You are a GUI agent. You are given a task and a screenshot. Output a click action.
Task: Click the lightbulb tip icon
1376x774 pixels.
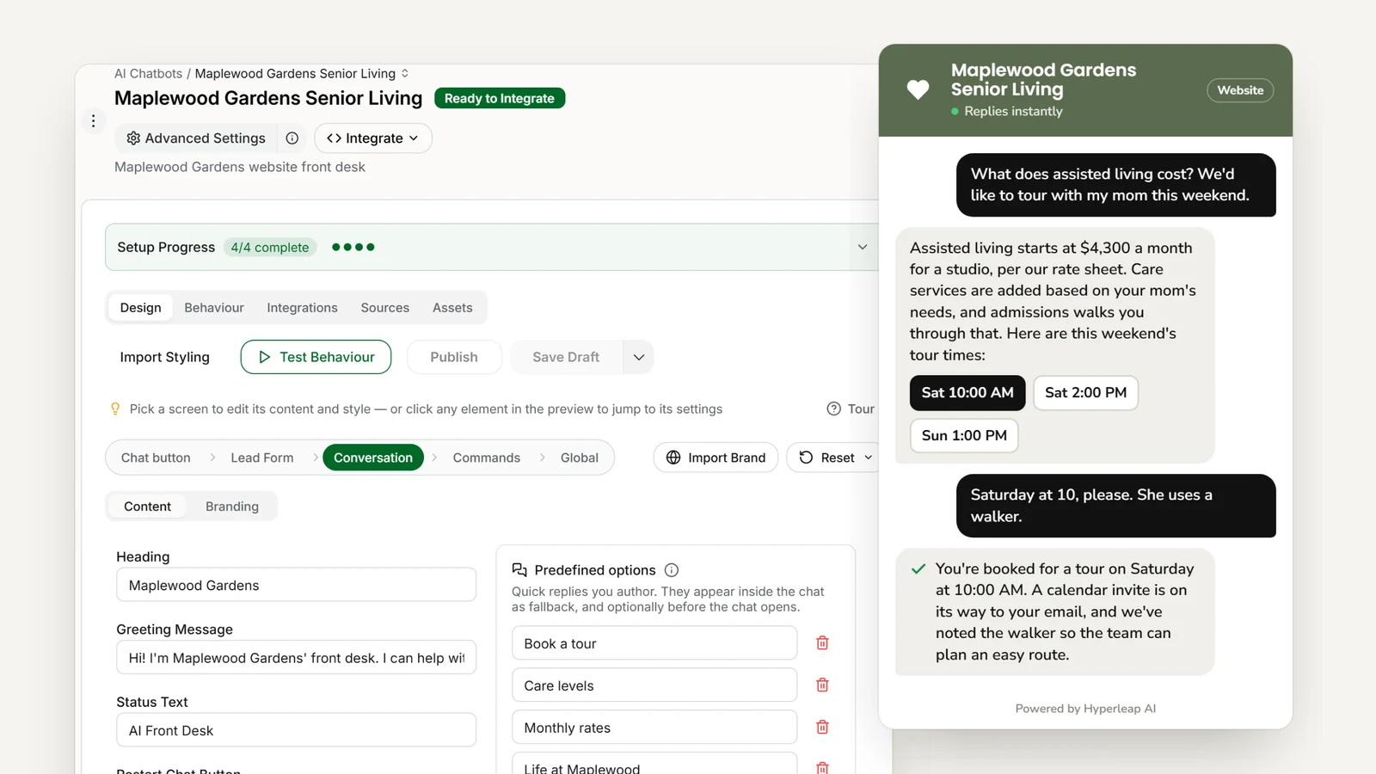pos(115,409)
